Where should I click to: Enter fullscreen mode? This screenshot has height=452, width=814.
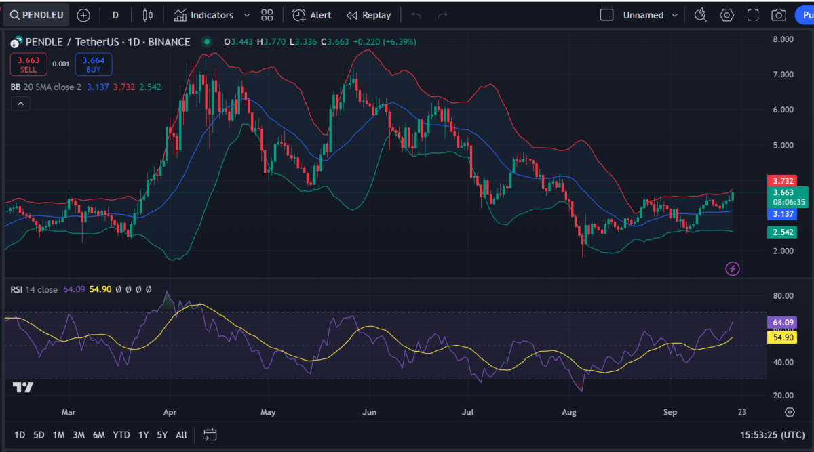753,15
